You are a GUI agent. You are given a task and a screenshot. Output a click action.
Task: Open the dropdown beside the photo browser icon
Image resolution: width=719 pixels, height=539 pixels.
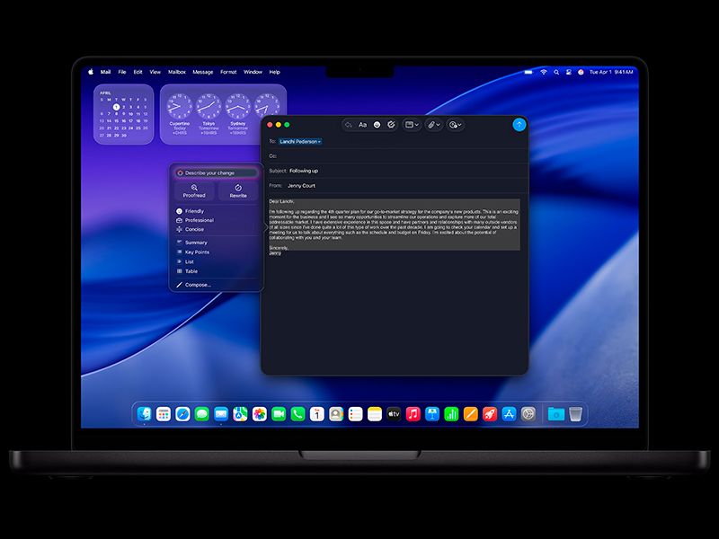pyautogui.click(x=417, y=125)
